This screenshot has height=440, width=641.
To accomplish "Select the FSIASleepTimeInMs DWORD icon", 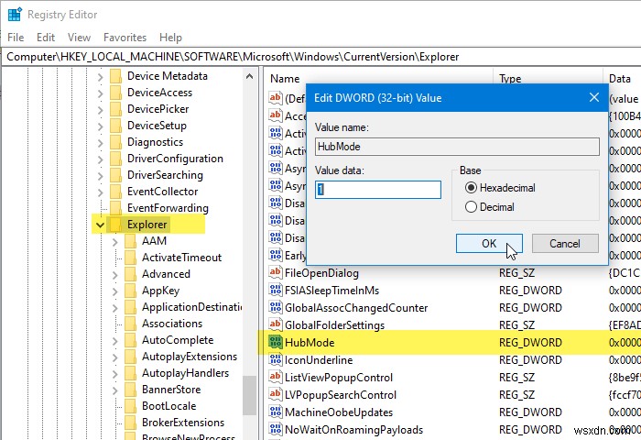I will click(276, 291).
